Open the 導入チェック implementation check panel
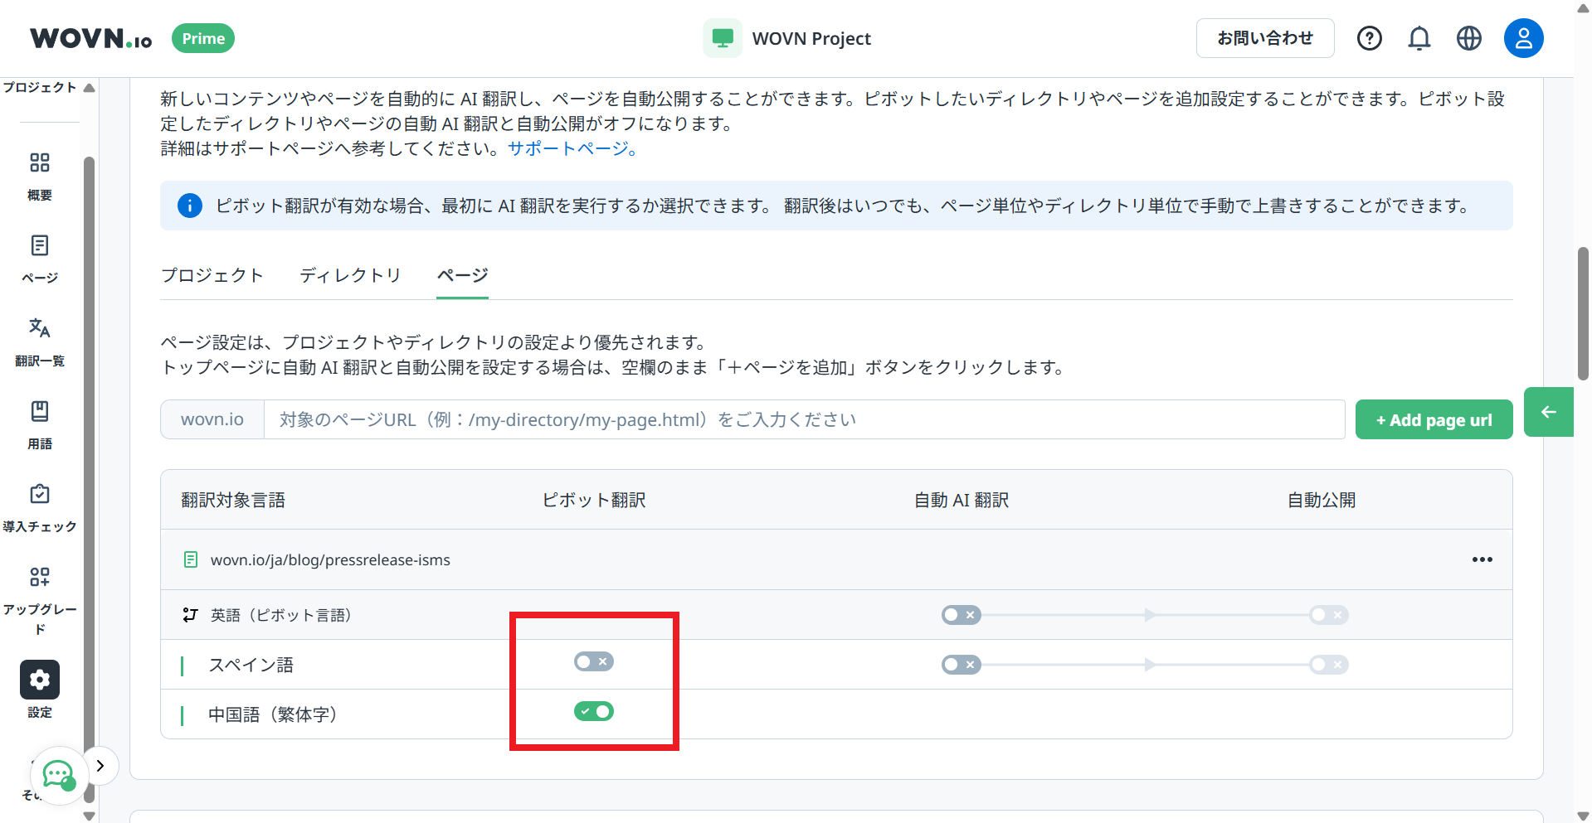 click(39, 506)
